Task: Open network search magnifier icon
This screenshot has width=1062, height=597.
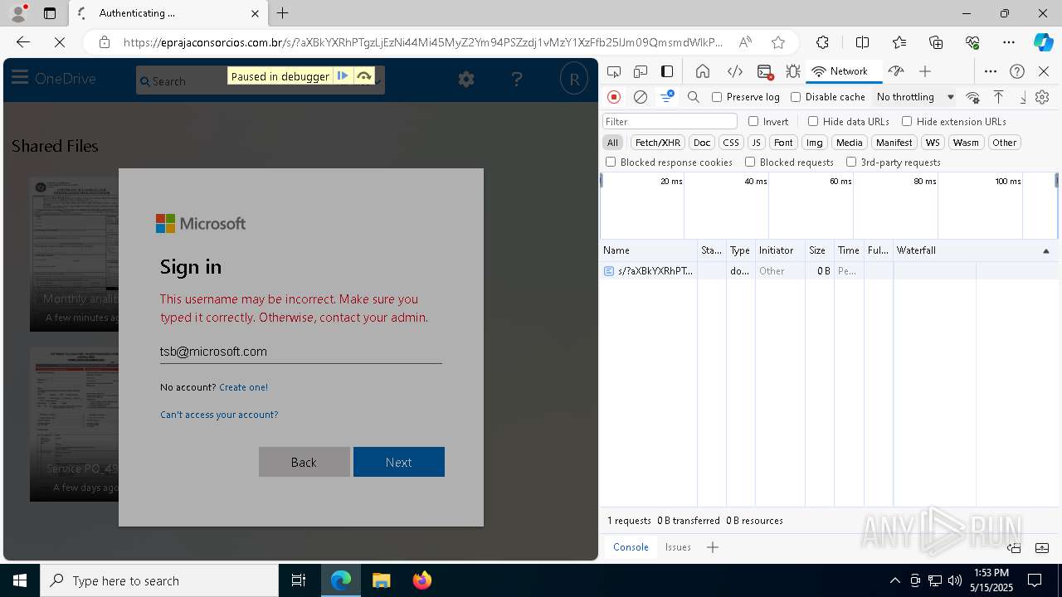Action: 694,97
